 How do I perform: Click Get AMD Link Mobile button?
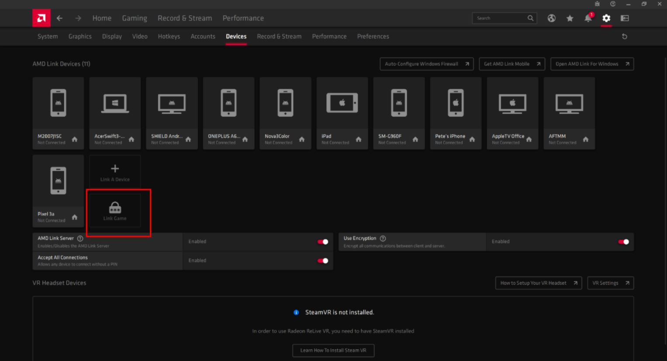point(512,64)
